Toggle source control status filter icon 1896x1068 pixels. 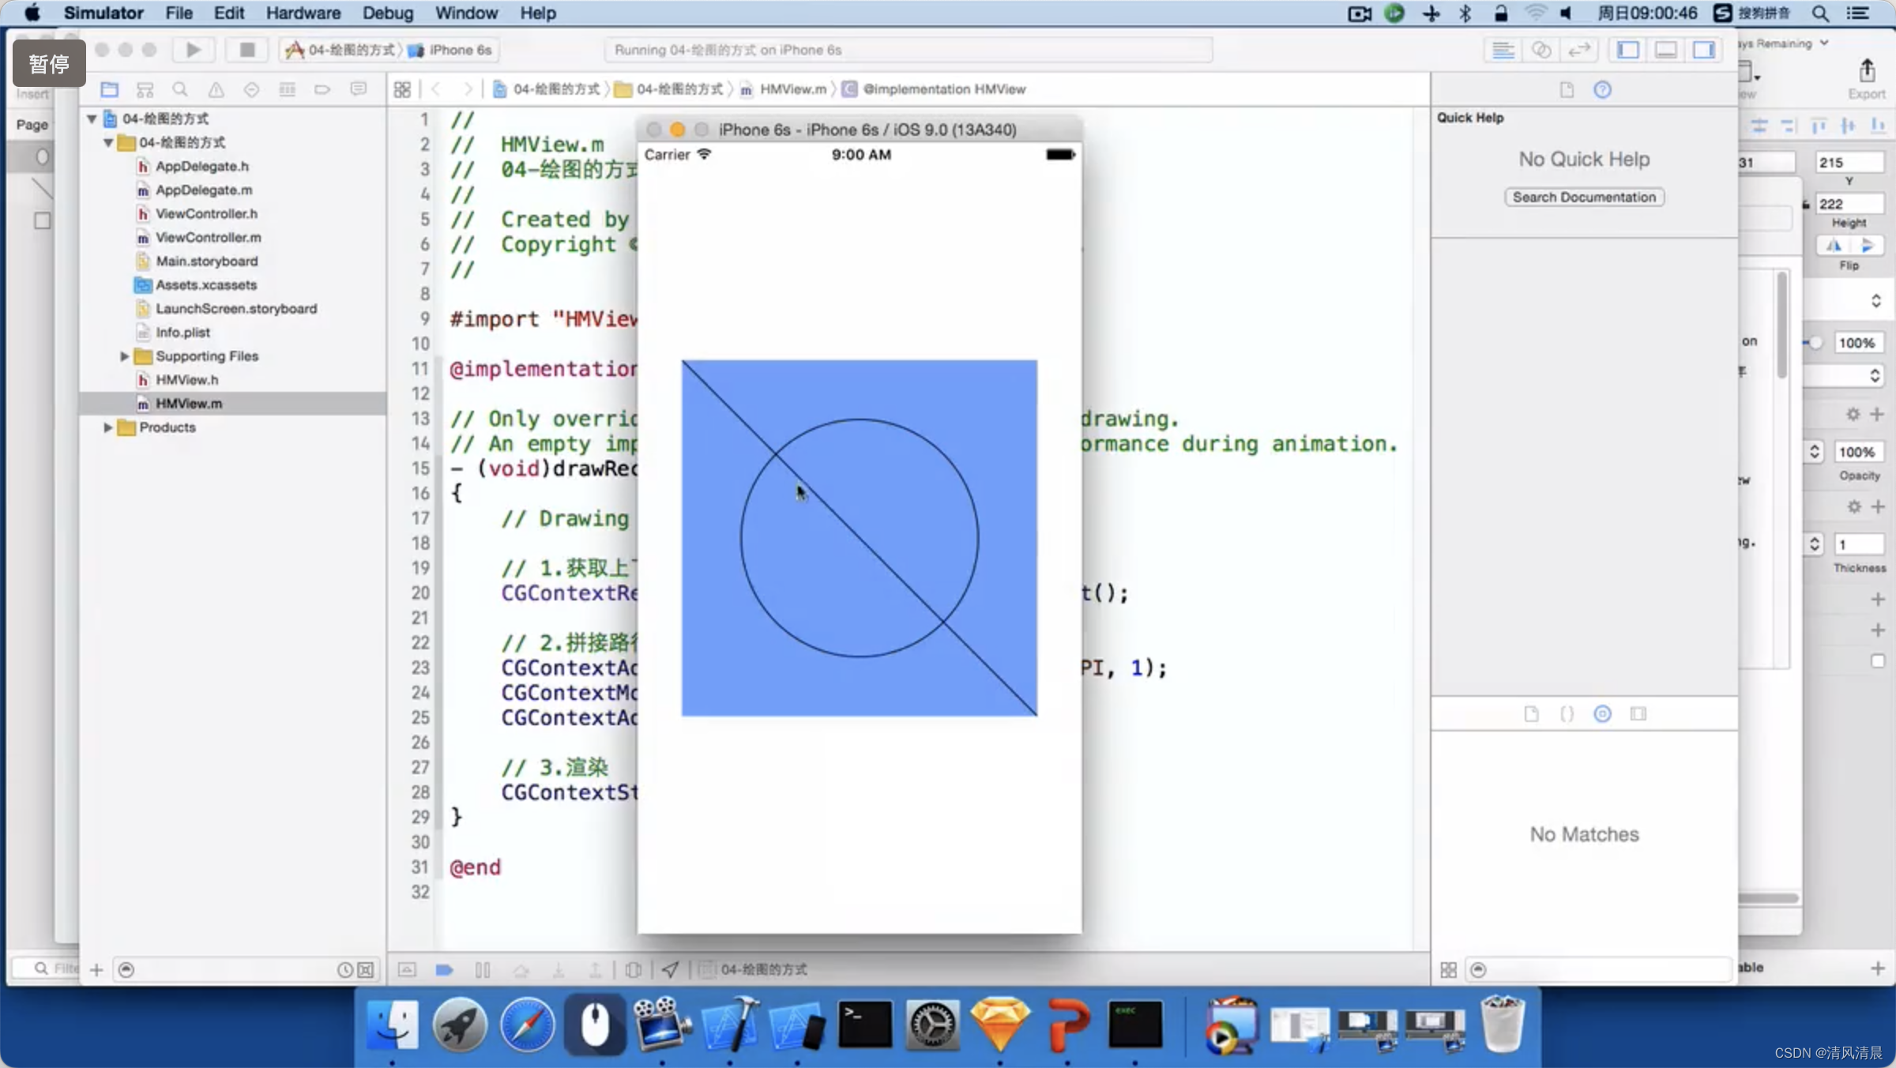pyautogui.click(x=366, y=970)
